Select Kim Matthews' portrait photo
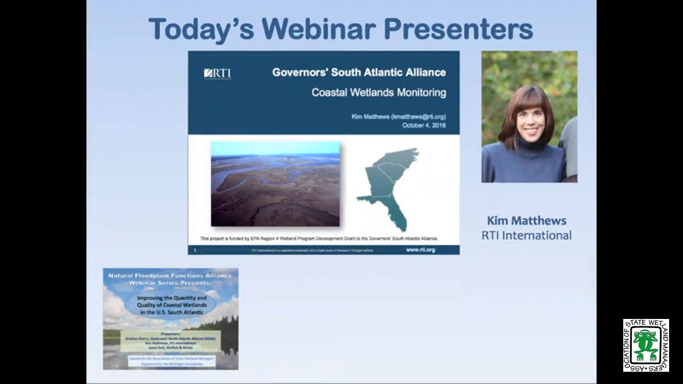683x384 pixels. pyautogui.click(x=529, y=117)
